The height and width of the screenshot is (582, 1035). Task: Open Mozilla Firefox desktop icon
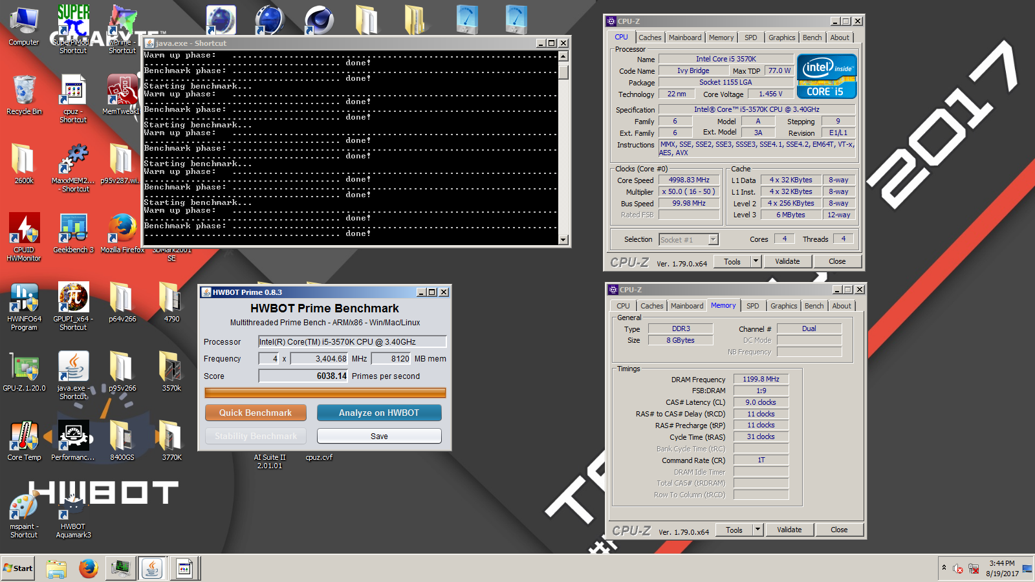122,233
